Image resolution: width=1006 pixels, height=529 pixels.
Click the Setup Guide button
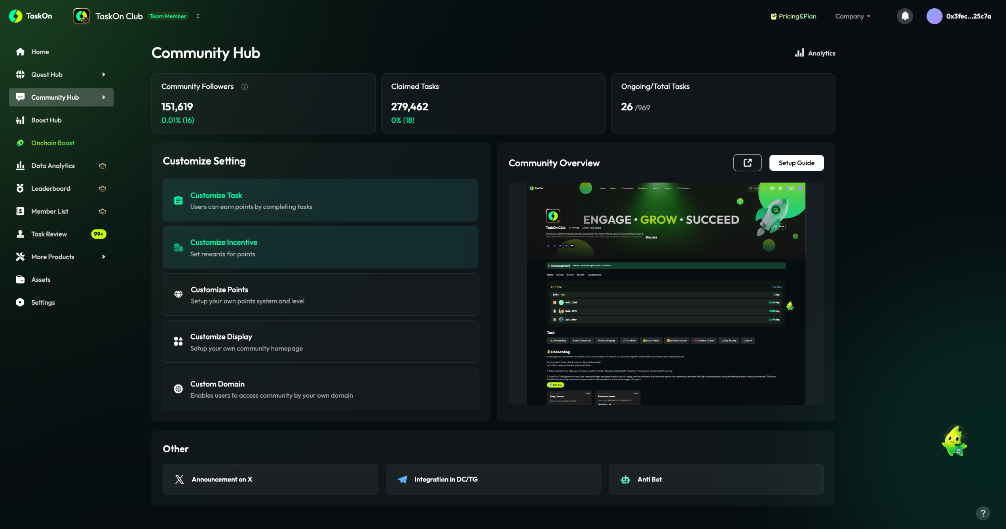796,163
